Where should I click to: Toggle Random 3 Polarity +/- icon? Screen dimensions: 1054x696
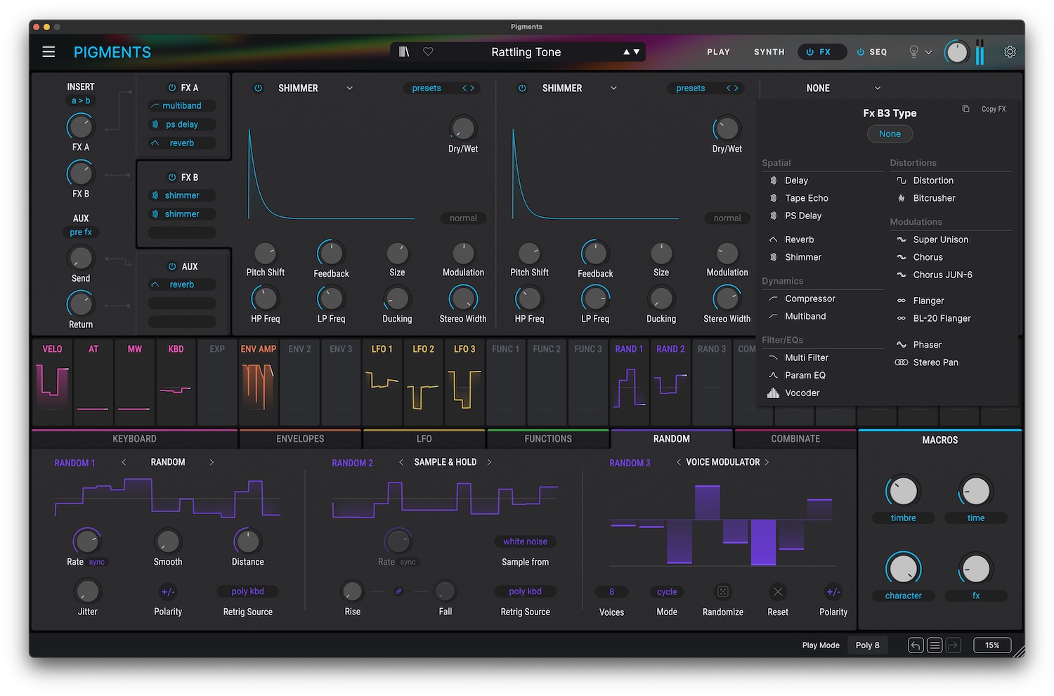(x=833, y=592)
